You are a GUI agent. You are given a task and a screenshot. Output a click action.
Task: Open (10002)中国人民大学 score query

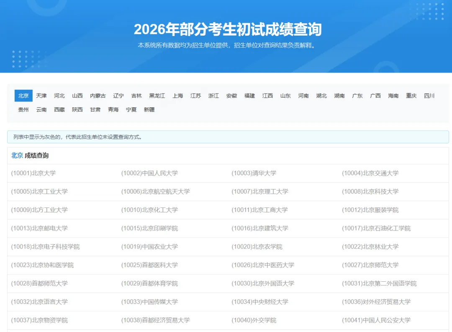(x=149, y=173)
